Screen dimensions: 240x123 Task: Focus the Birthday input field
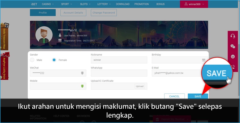[x=180, y=60]
